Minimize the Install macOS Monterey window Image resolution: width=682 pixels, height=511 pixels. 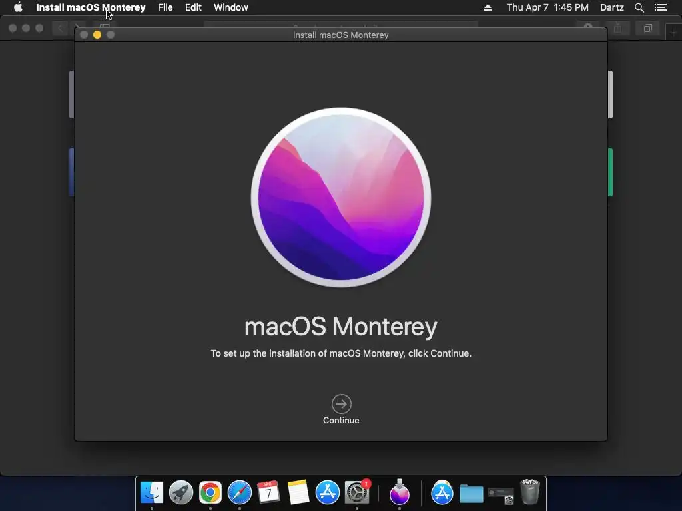pos(97,35)
